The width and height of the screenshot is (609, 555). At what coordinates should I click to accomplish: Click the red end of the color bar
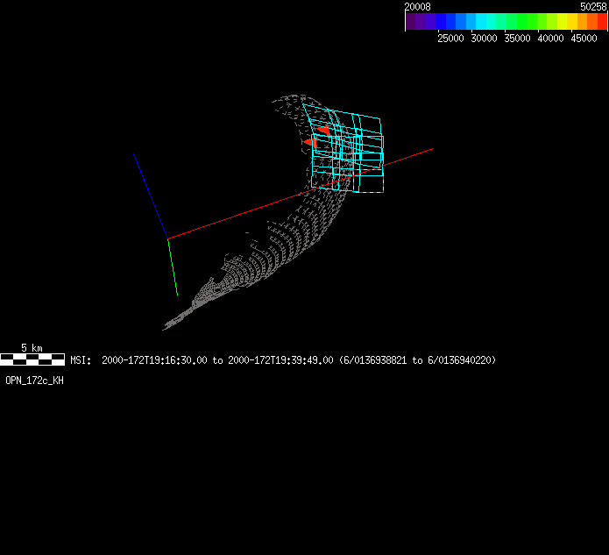point(602,21)
